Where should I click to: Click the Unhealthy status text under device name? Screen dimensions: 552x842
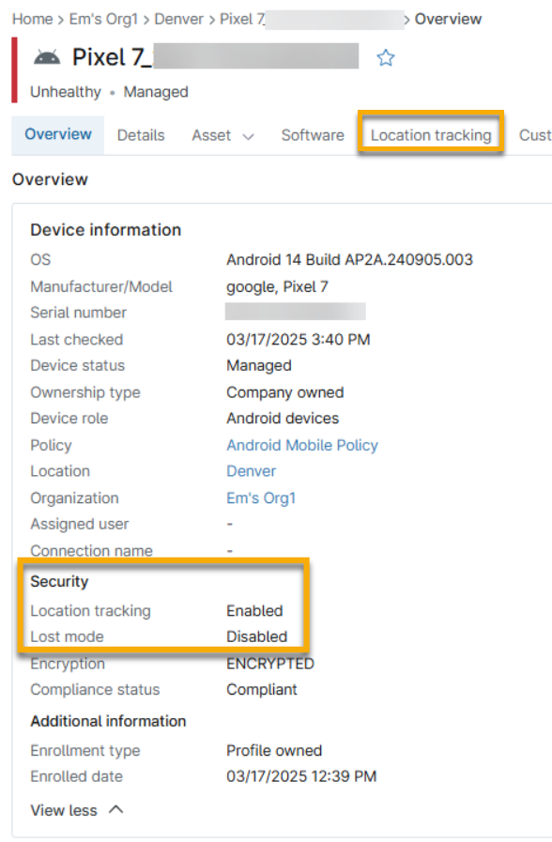[66, 92]
